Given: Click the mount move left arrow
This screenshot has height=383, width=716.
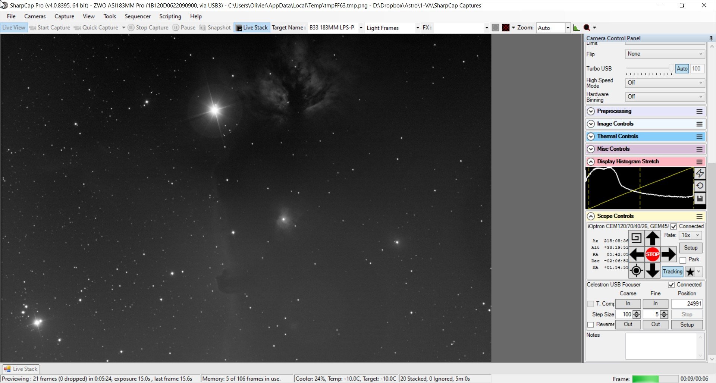Looking at the screenshot, I should click(636, 254).
